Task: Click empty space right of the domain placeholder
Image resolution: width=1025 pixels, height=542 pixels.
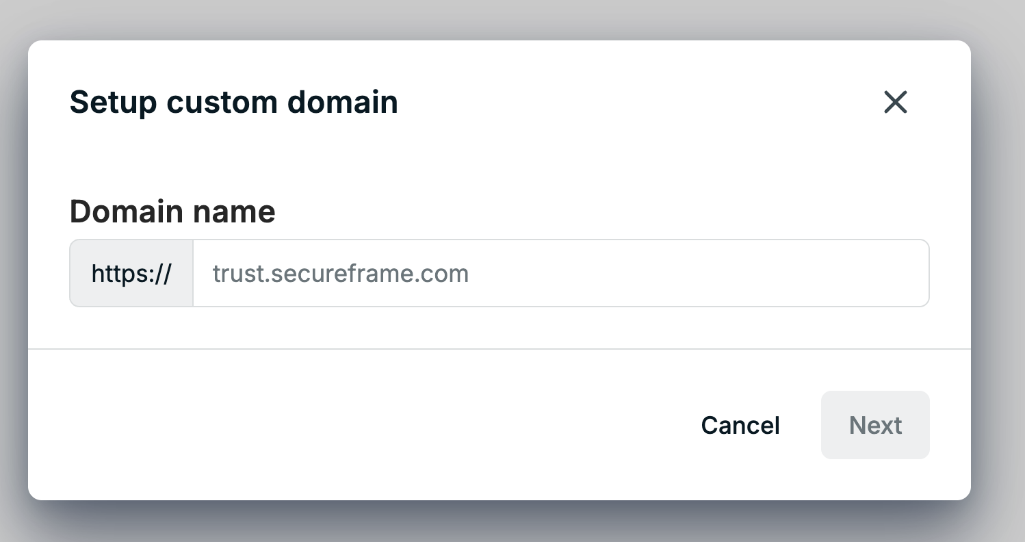Action: tap(698, 273)
